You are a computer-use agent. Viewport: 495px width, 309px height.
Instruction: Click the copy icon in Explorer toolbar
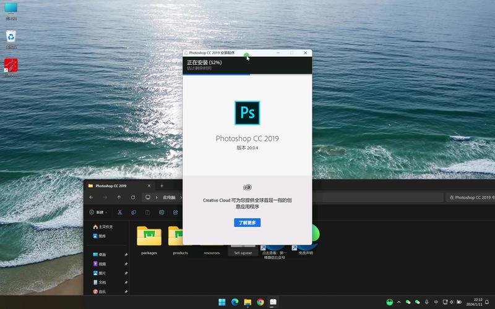134,212
